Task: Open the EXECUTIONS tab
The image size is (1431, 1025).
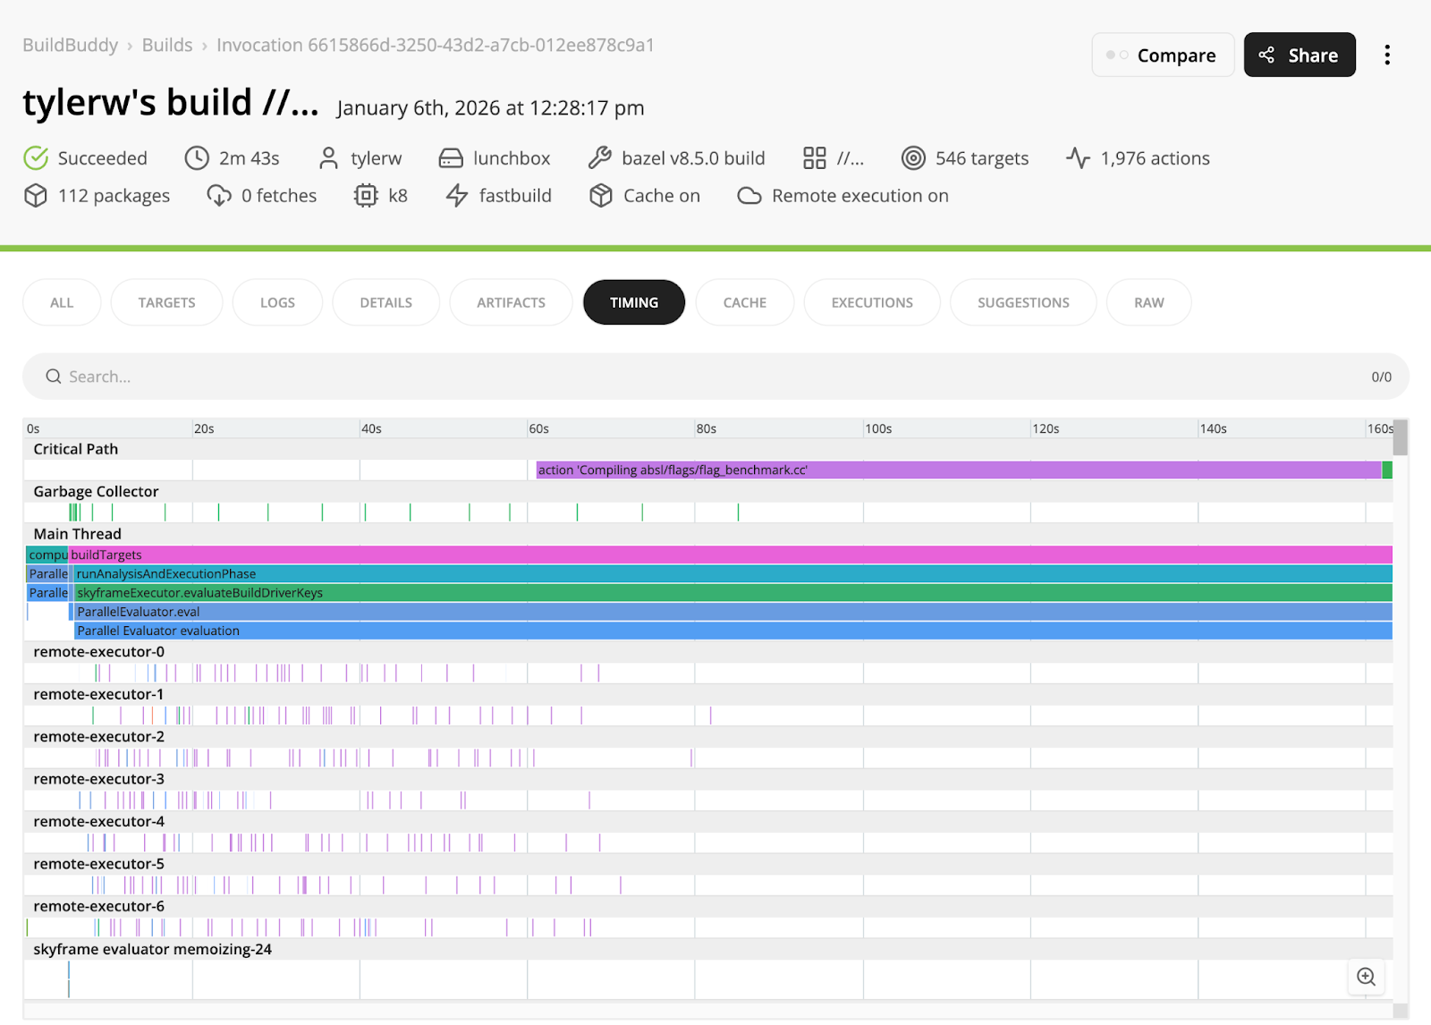Action: [x=872, y=302]
